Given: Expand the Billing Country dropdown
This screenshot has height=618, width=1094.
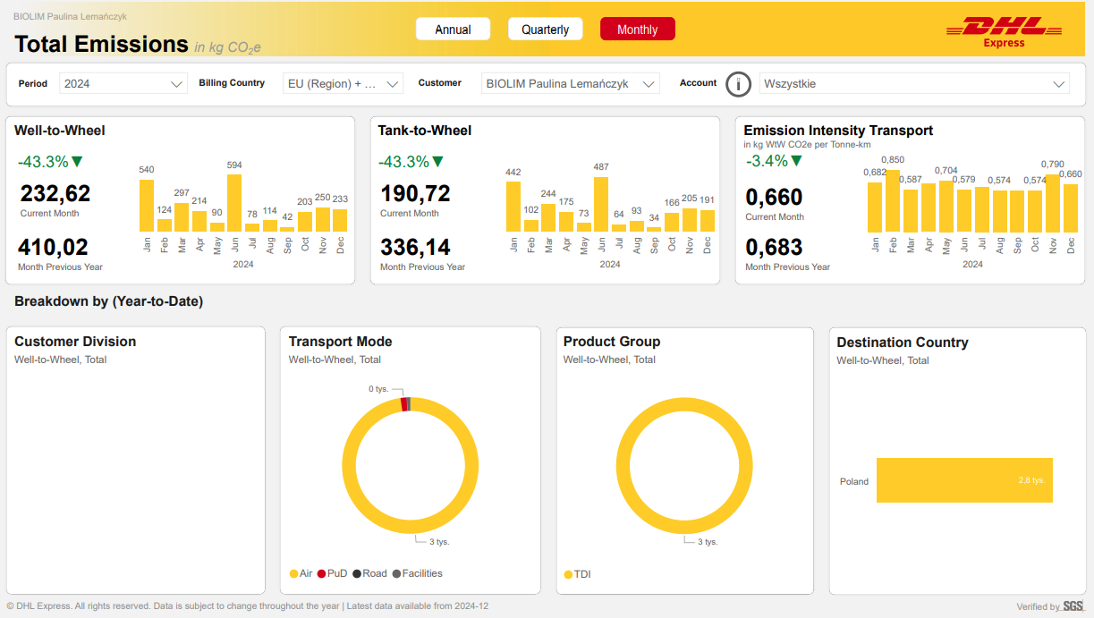Looking at the screenshot, I should pyautogui.click(x=343, y=83).
